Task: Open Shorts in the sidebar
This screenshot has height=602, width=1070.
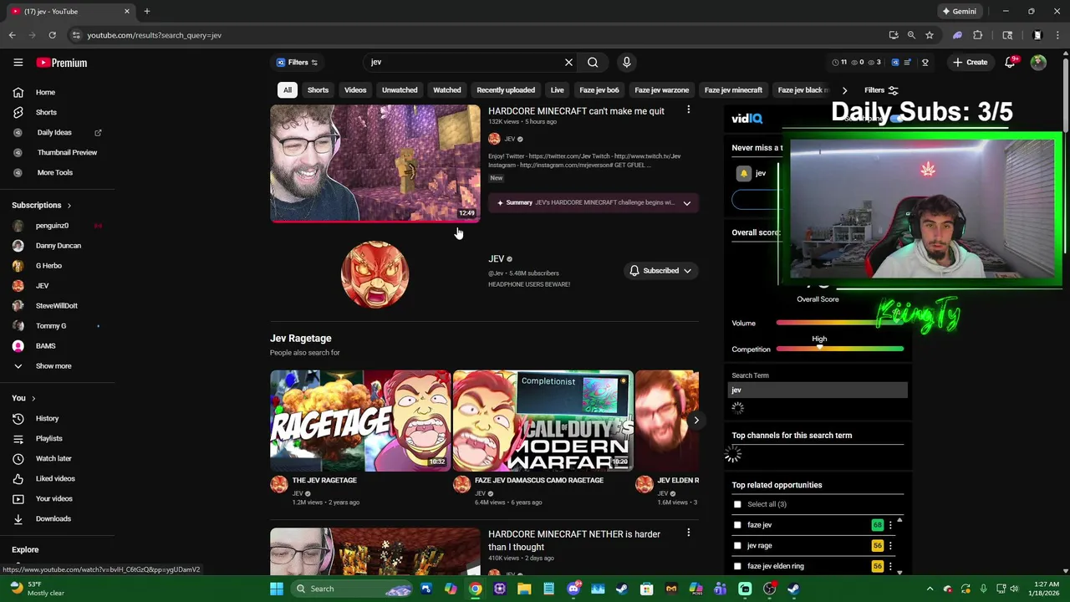Action: 46,112
